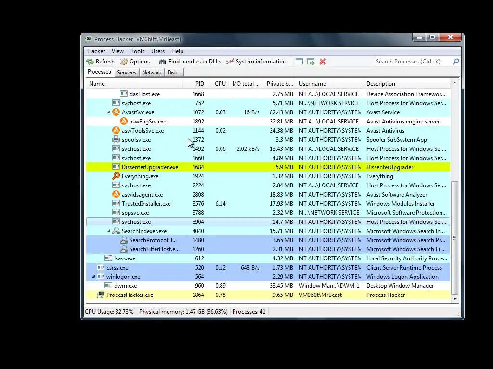Click the SearchFilterHost icon
493x369 pixels.
pyautogui.click(x=124, y=249)
